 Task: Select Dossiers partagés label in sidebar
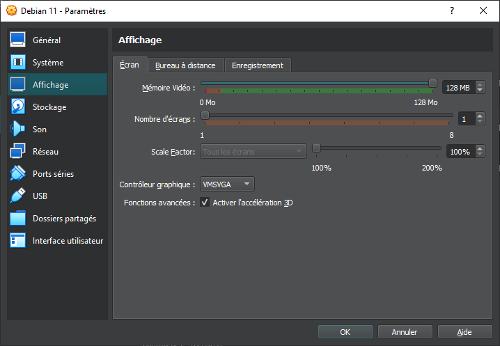point(64,219)
